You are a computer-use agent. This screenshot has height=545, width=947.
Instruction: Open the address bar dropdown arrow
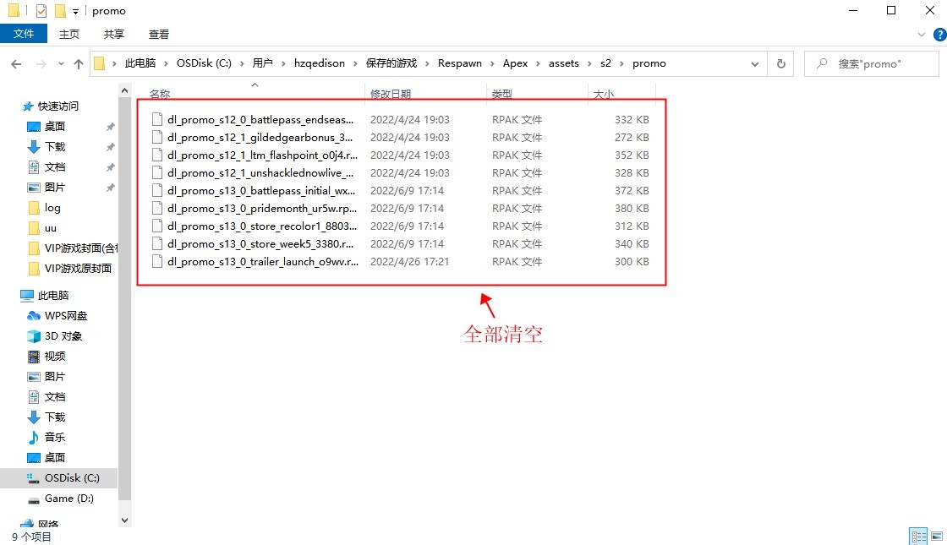[x=755, y=63]
